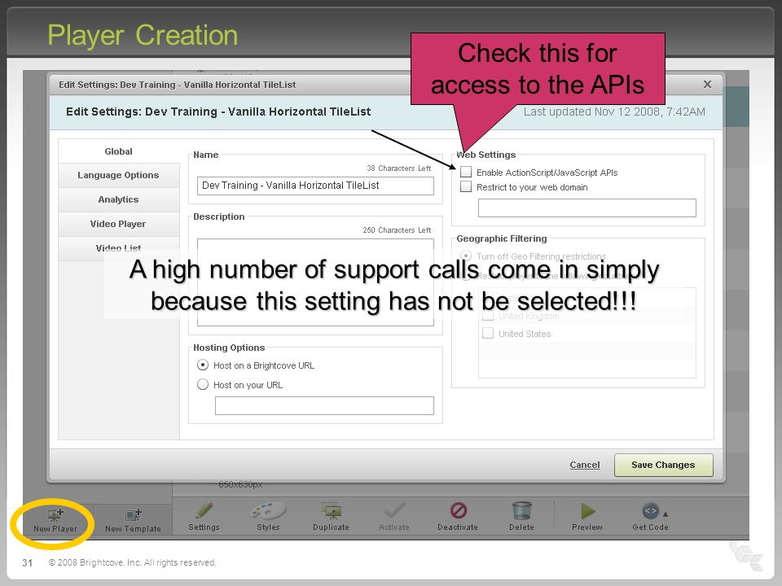Expand the Get Code arrow menu
Image resolution: width=782 pixels, height=586 pixels.
pos(666,514)
